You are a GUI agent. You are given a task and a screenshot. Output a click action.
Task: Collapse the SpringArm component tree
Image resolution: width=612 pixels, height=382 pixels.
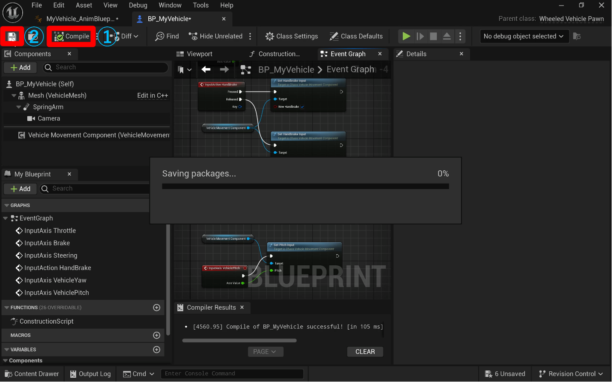(x=19, y=107)
